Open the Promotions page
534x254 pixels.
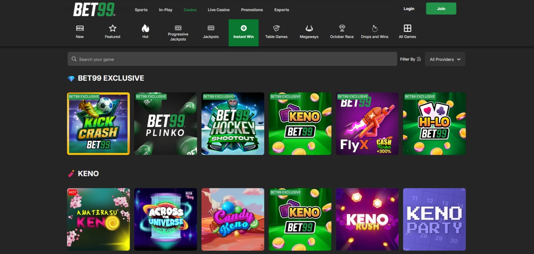pos(252,10)
